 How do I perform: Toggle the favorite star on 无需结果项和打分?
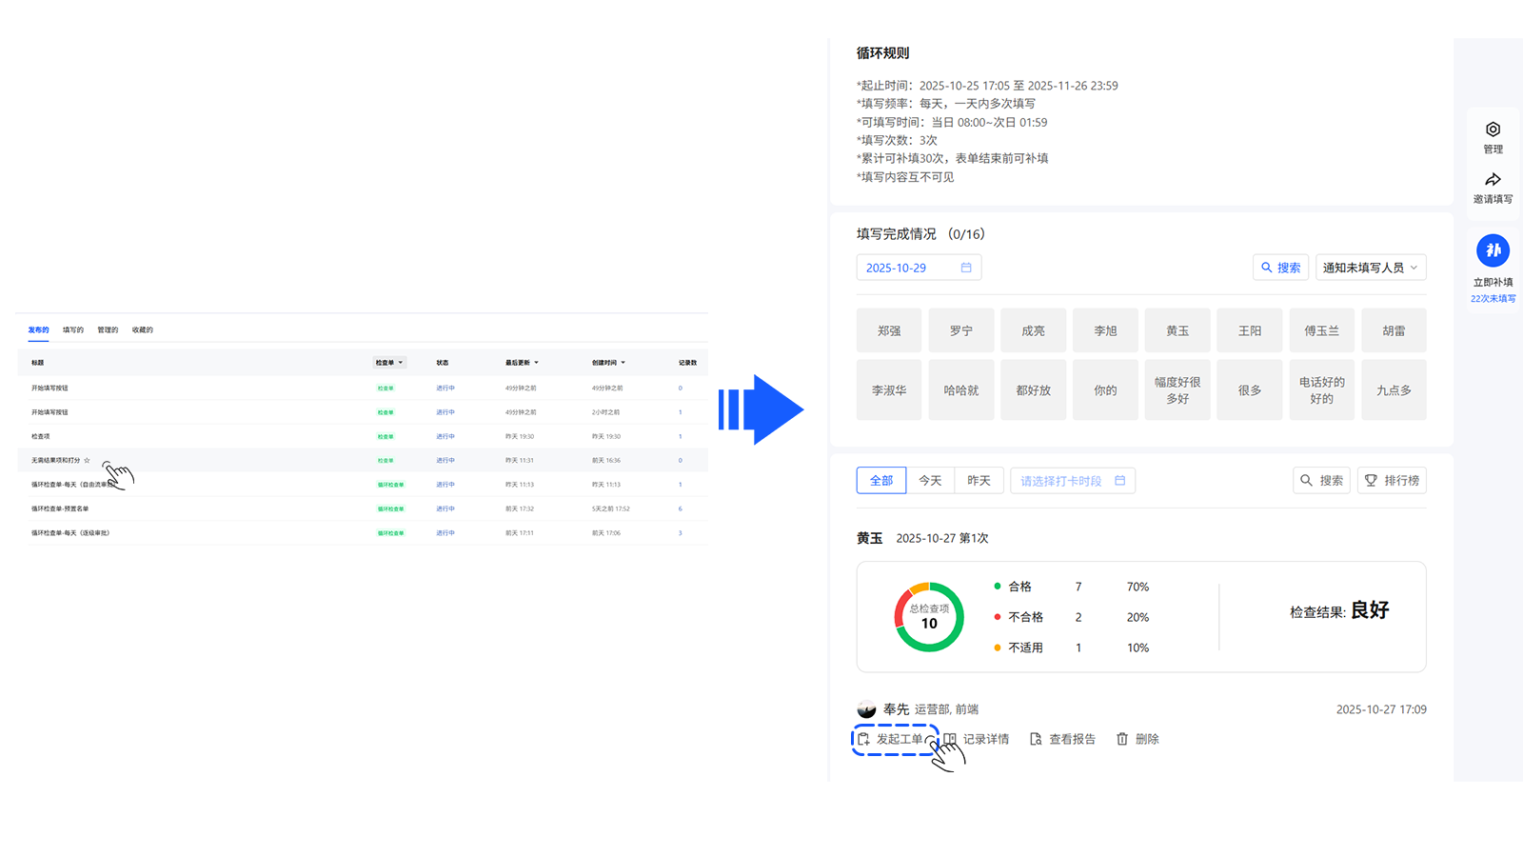point(87,460)
